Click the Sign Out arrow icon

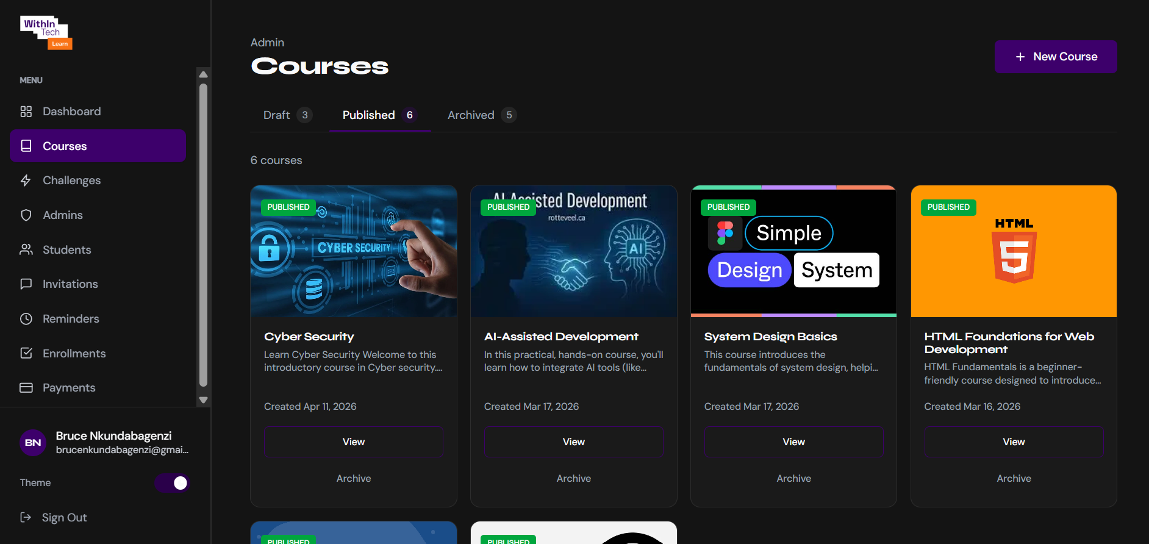26,517
